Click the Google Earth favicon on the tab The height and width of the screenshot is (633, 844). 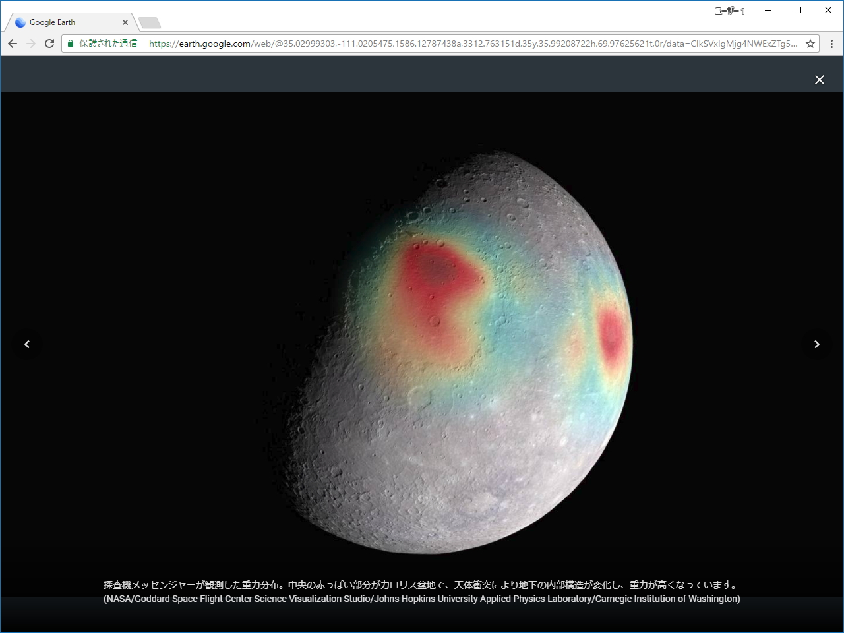click(x=20, y=22)
